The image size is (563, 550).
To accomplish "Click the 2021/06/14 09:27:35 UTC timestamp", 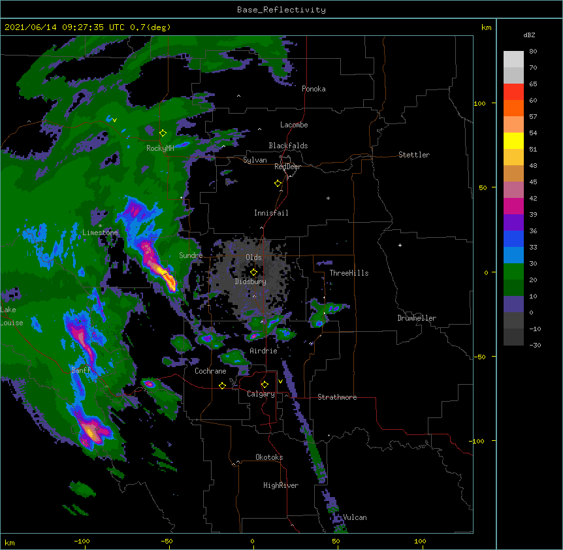I will 88,27.
